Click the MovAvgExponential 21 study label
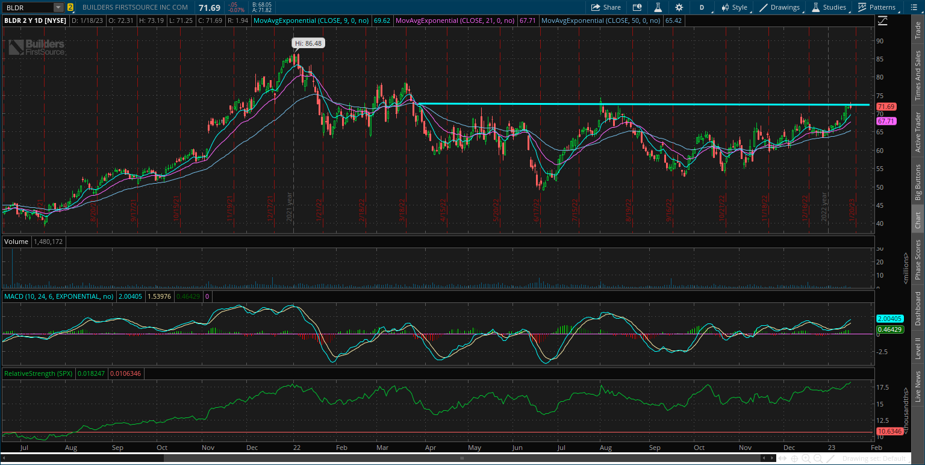 coord(456,20)
